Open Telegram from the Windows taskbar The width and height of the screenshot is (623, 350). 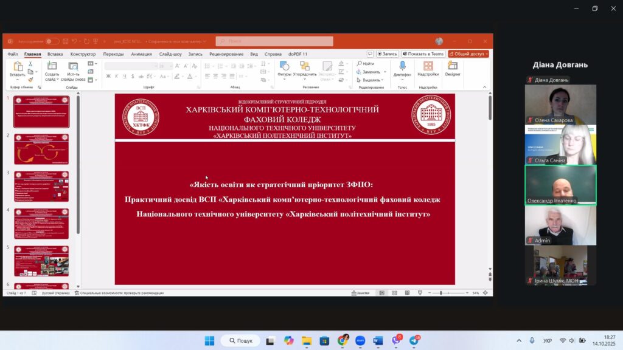coord(414,340)
